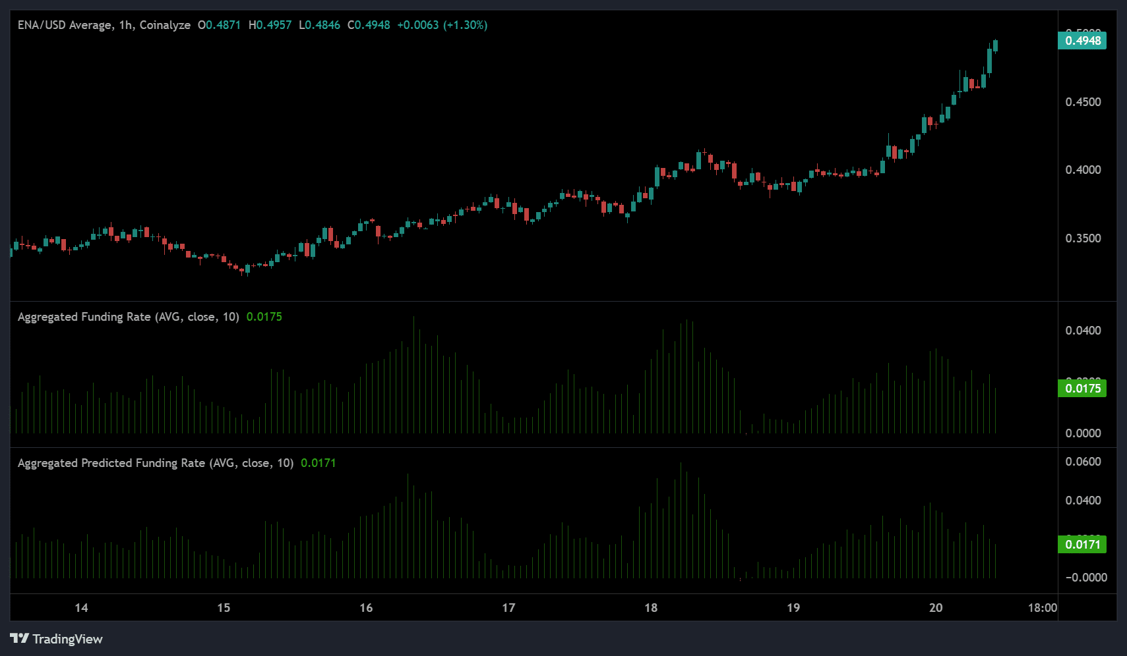Click the 0.0171 value in predicted legend

point(318,463)
